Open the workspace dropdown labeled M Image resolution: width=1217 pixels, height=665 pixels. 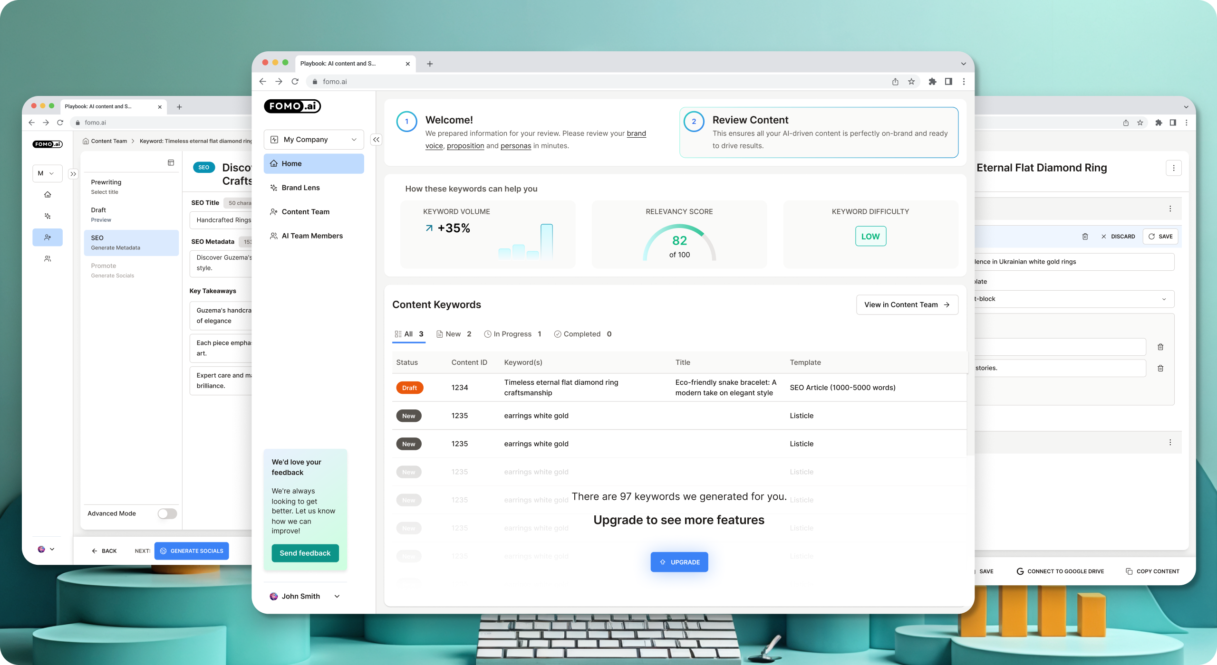47,173
